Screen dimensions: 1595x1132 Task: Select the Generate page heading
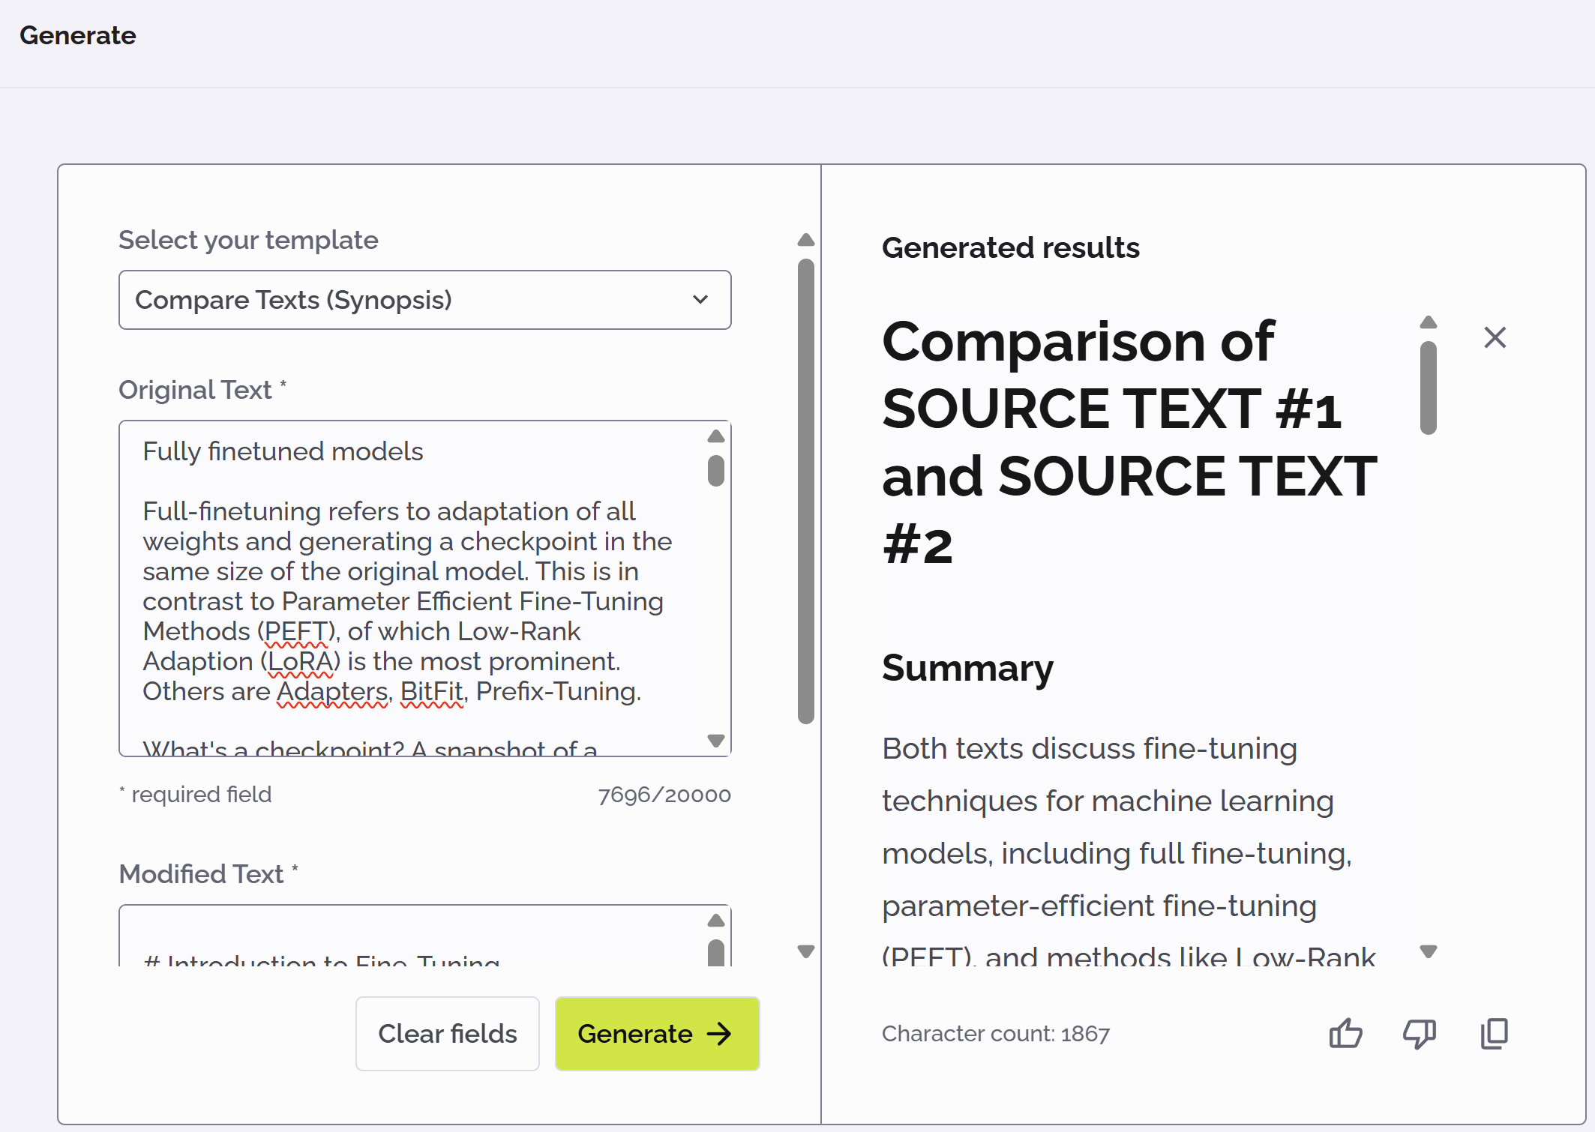tap(79, 35)
